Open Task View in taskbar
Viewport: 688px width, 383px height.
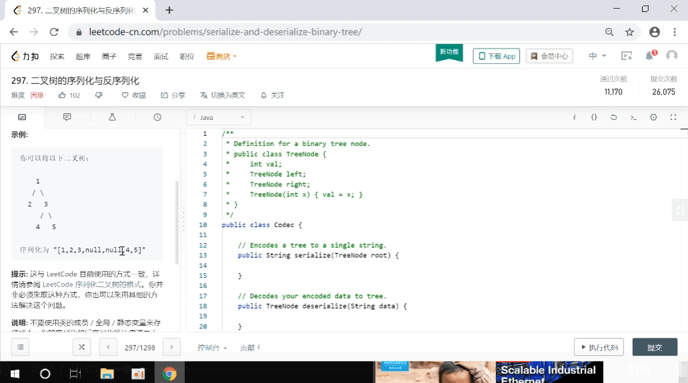(75, 374)
